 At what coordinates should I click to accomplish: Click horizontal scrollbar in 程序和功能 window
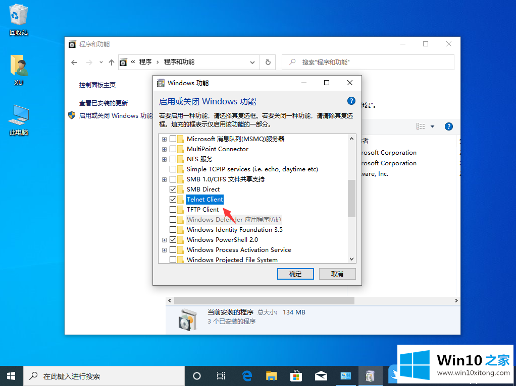264,301
